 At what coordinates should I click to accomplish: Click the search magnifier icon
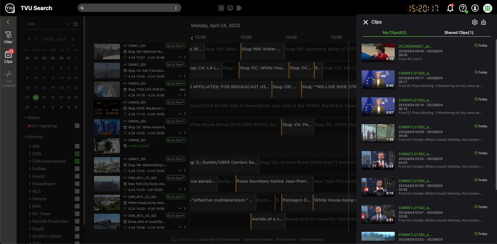click(82, 8)
